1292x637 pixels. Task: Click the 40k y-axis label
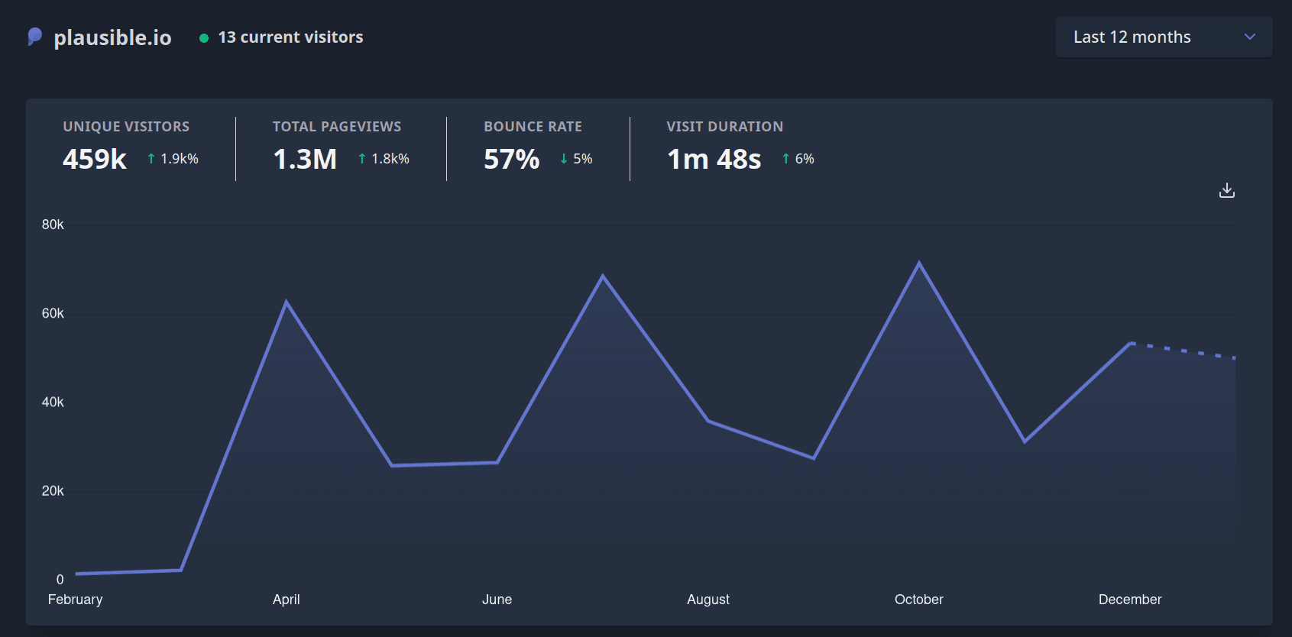pyautogui.click(x=53, y=402)
